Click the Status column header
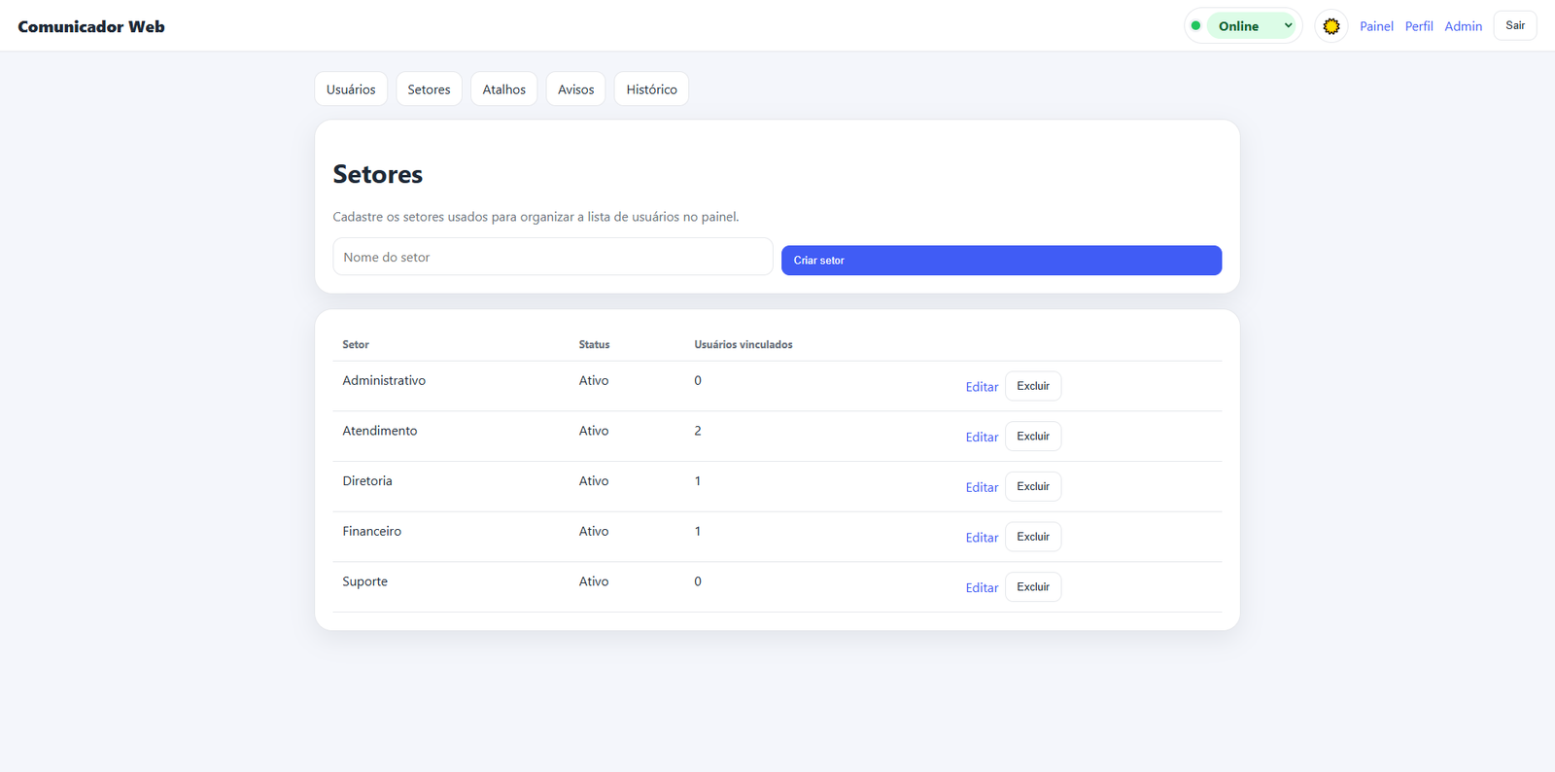 [x=594, y=344]
